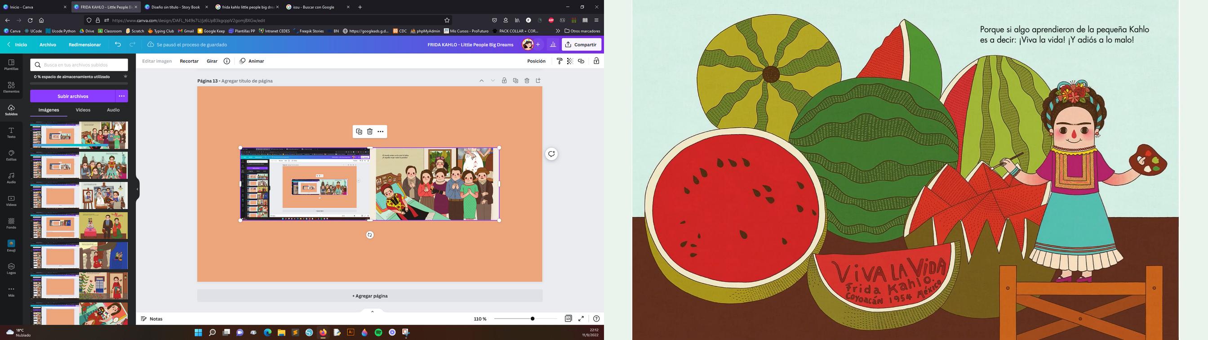Open more upload options next to Subir archivos
The image size is (1208, 340).
pos(121,96)
